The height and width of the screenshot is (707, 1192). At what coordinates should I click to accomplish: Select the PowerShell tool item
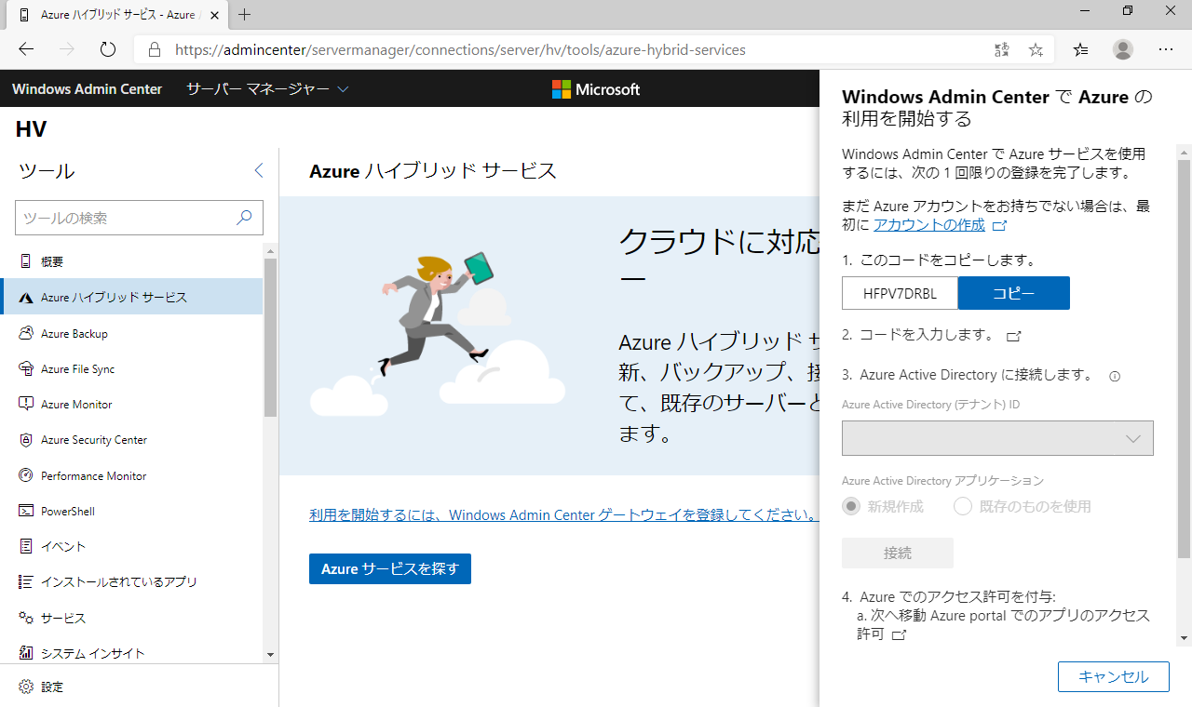pyautogui.click(x=132, y=511)
